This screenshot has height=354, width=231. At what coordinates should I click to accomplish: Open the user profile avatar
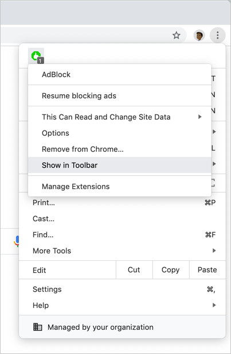coord(199,36)
